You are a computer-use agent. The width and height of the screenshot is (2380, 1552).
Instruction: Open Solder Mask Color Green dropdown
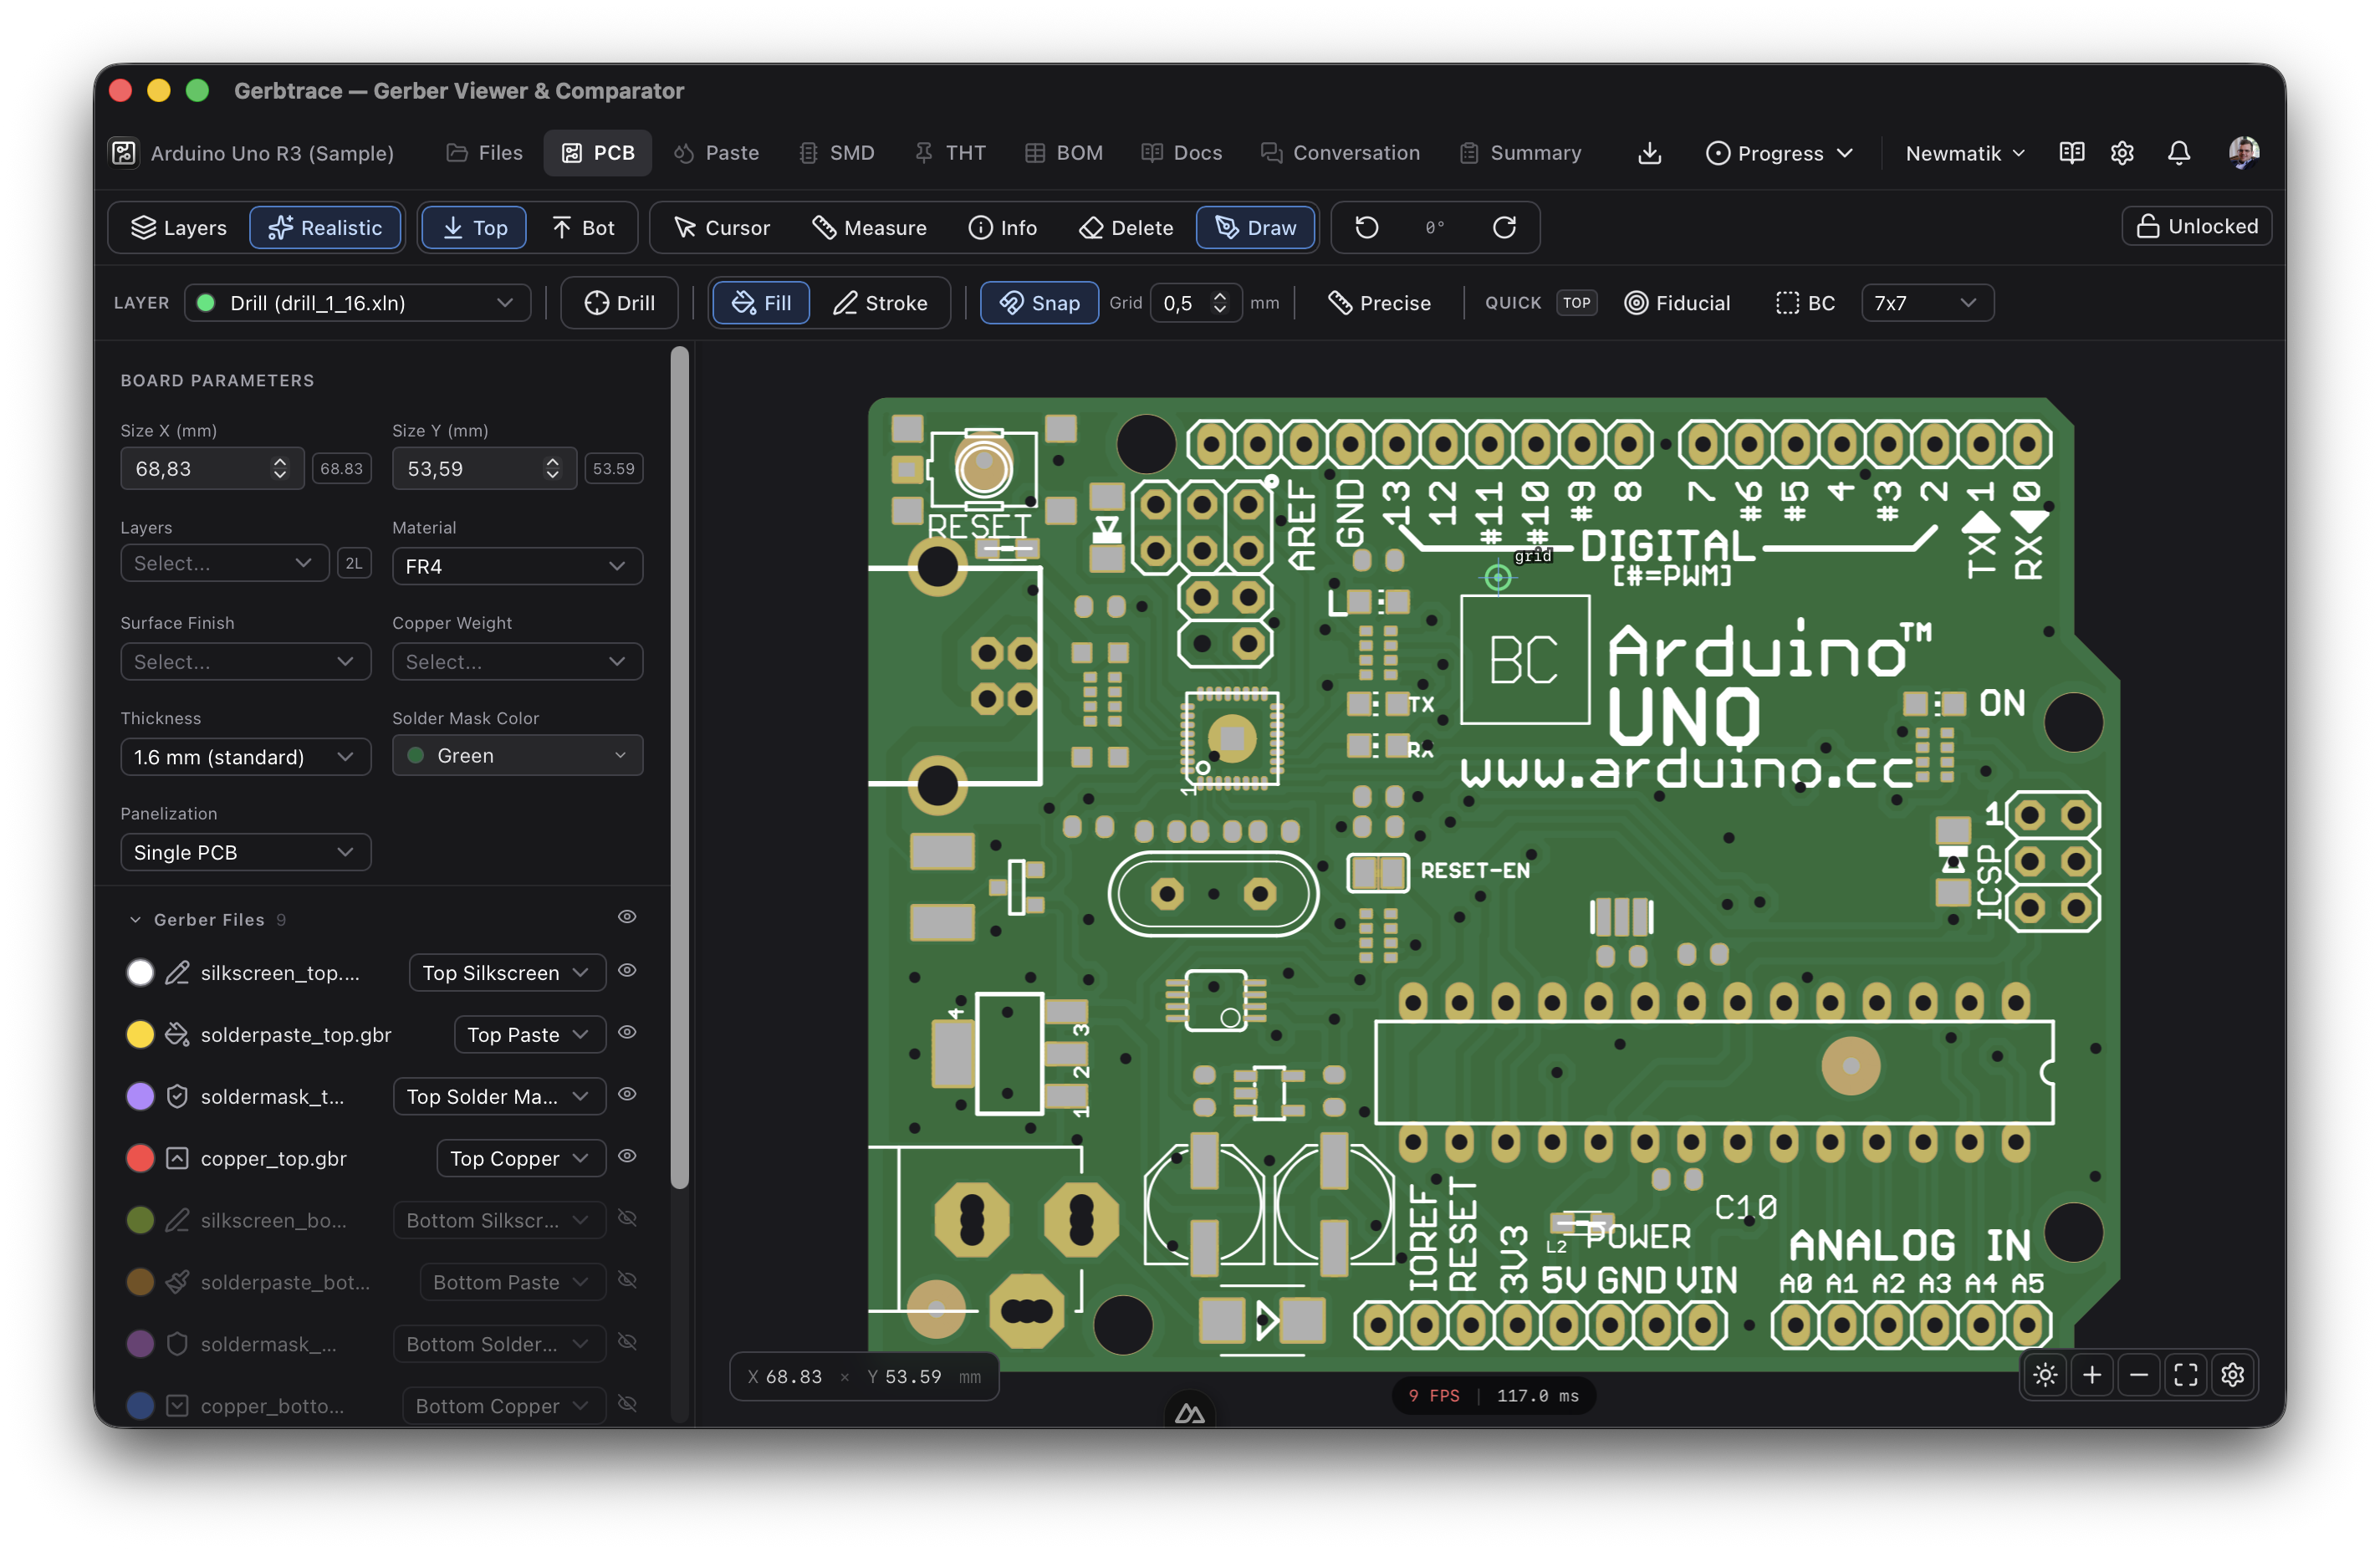point(517,756)
